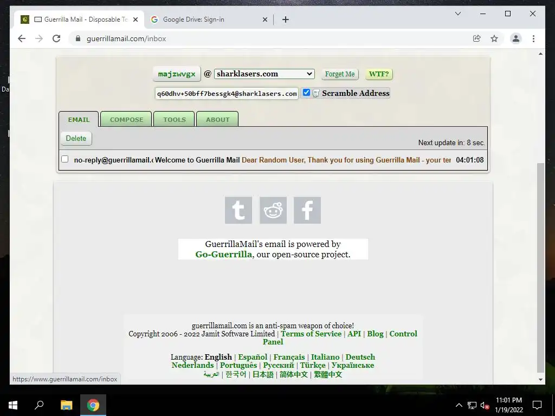
Task: Open the Blog link
Action: (375, 334)
